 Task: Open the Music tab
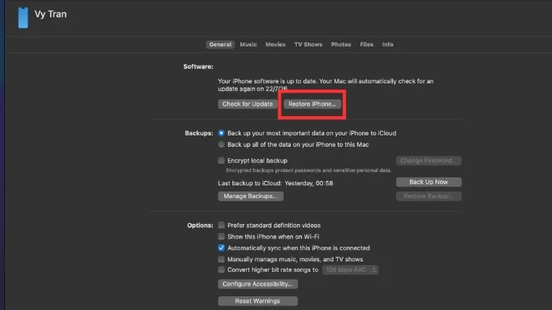248,45
